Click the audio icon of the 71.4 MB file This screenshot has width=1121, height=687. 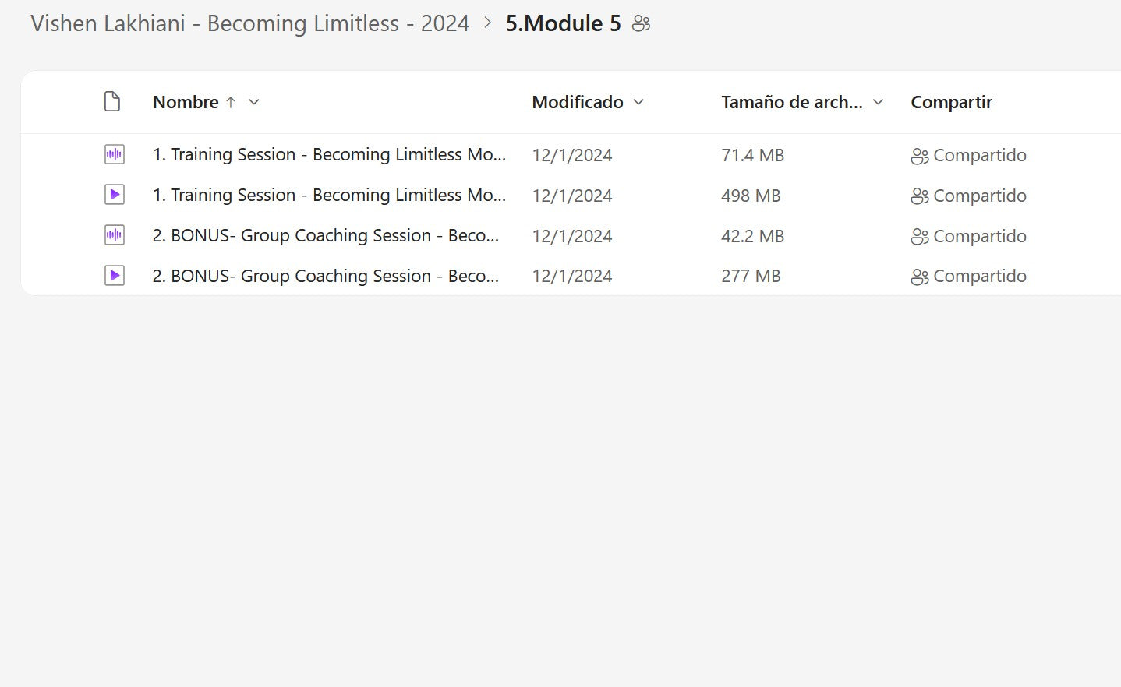pyautogui.click(x=115, y=154)
